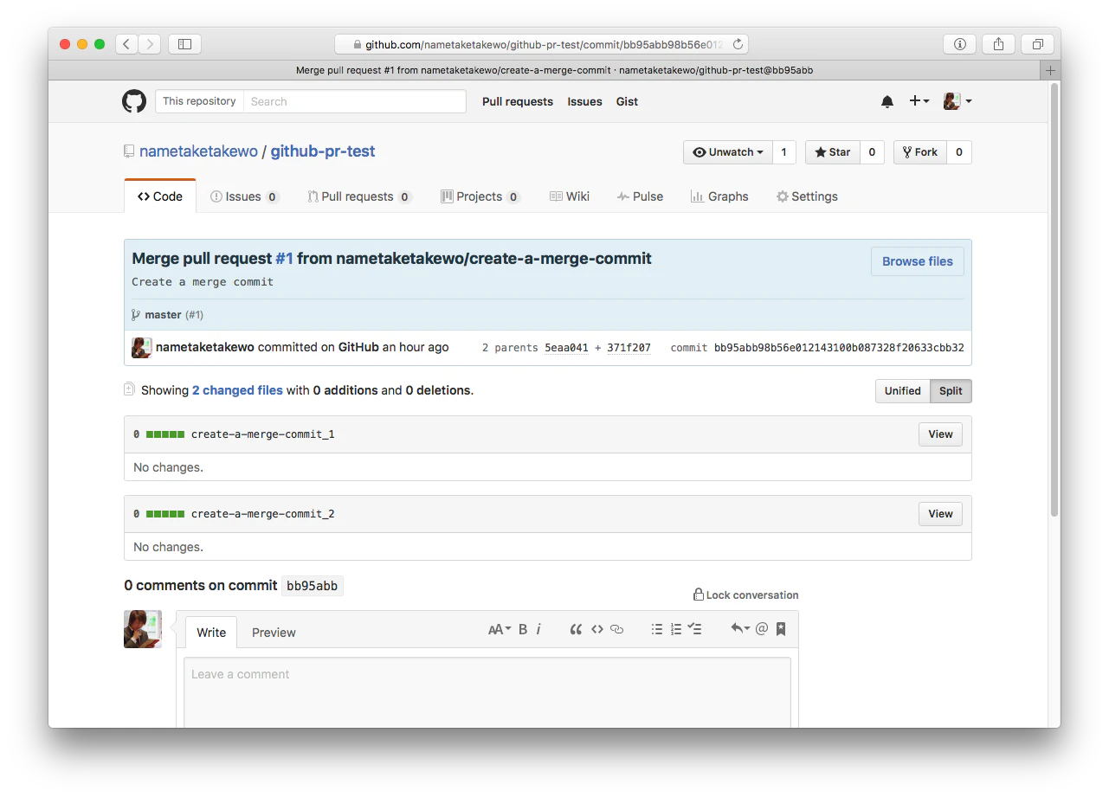
Task: Open pull request #1 link in title
Action: tap(284, 259)
